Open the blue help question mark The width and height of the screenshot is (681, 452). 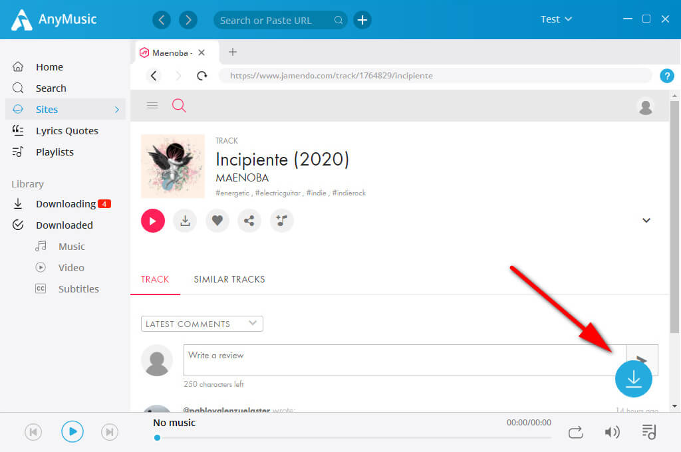click(x=666, y=76)
